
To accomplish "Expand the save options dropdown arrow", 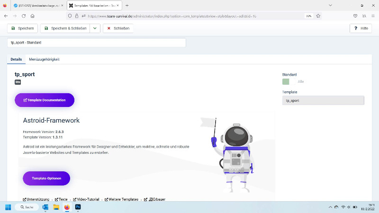I will tap(95, 28).
